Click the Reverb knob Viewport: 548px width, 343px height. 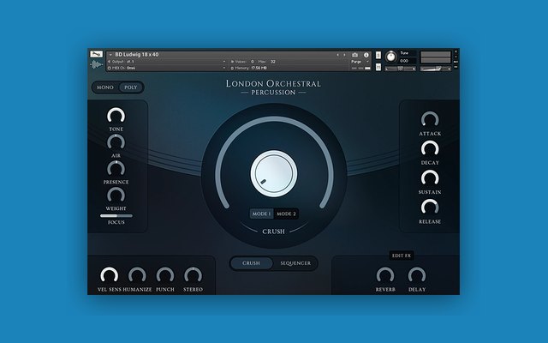coord(385,276)
